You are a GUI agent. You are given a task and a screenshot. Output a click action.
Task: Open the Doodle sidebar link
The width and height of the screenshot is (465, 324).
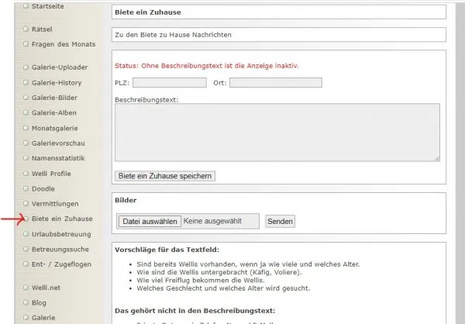tap(43, 188)
